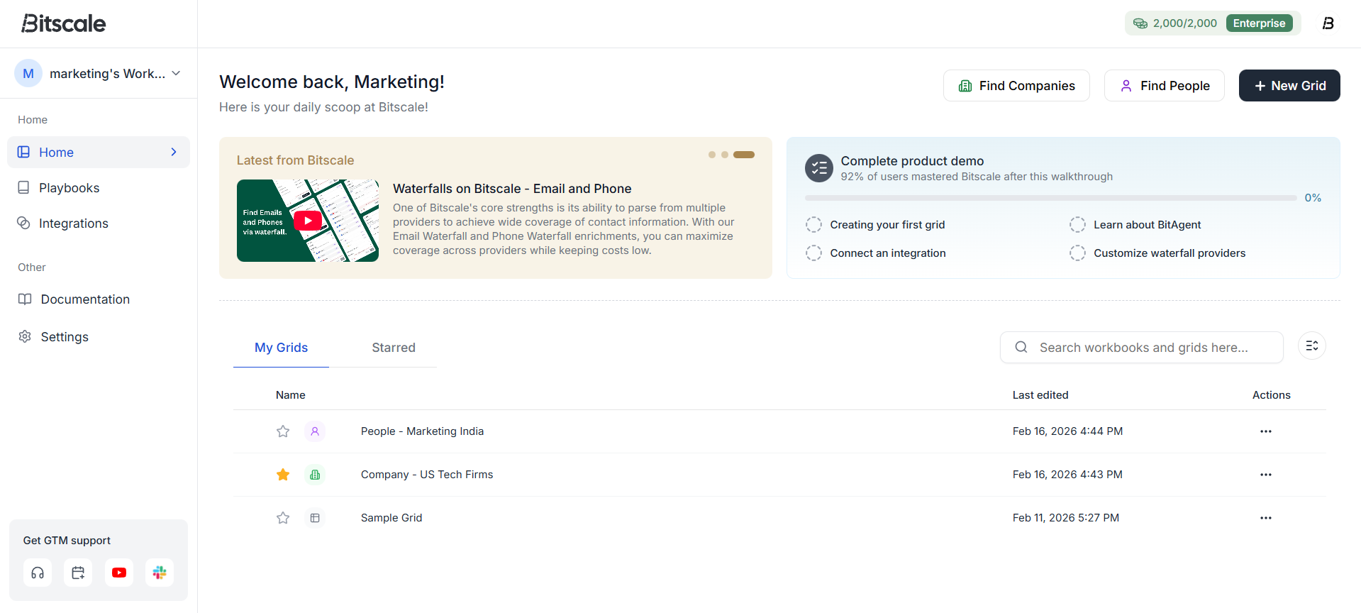Screen dimensions: 1361x613
Task: Check off Connect an integration step
Action: click(x=813, y=253)
